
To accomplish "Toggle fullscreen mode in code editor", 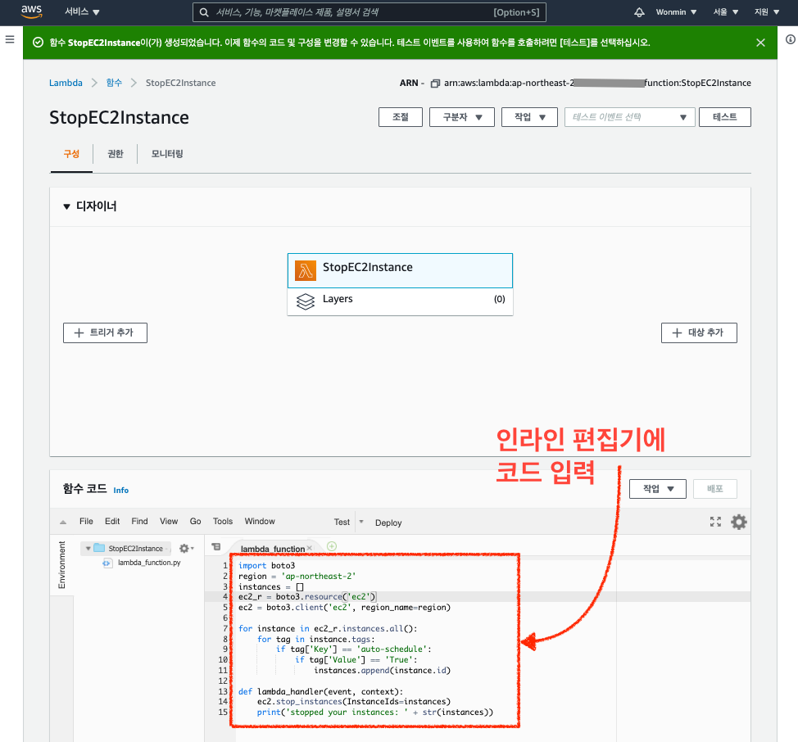I will coord(715,521).
